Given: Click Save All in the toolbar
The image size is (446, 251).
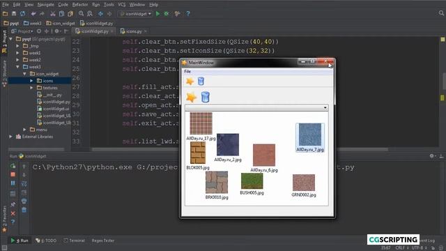Looking at the screenshot, I should click(x=14, y=14).
